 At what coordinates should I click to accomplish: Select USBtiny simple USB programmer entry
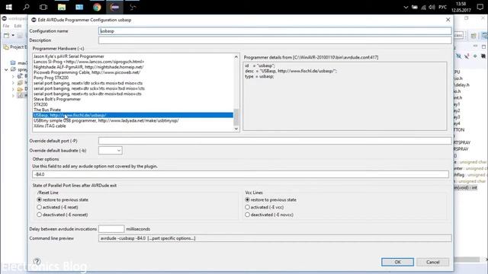pos(106,120)
